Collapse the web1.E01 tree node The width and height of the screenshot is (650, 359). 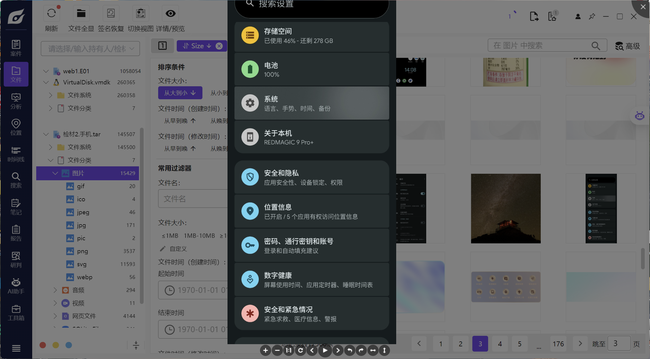tap(46, 71)
